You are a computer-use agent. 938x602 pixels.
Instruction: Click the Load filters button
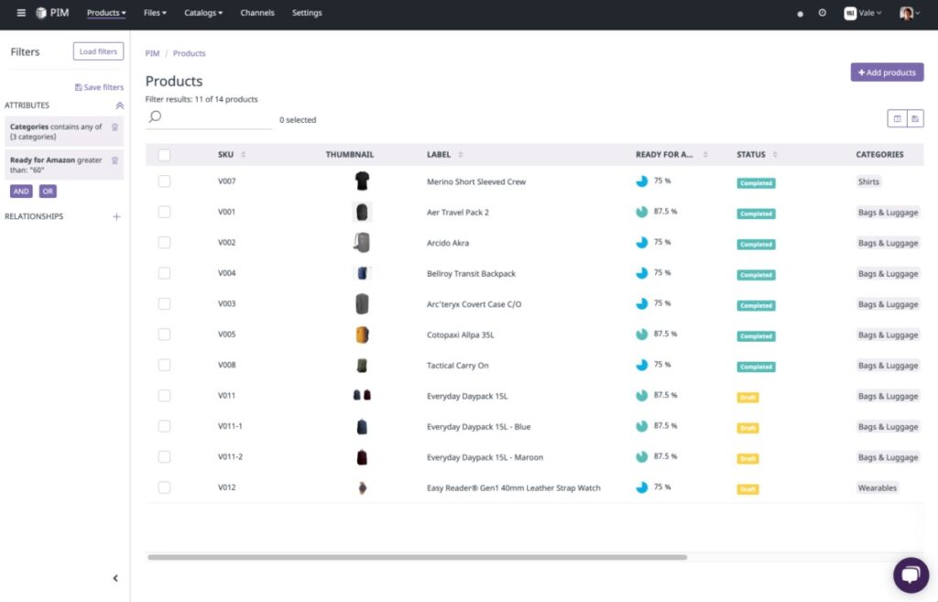pyautogui.click(x=98, y=51)
